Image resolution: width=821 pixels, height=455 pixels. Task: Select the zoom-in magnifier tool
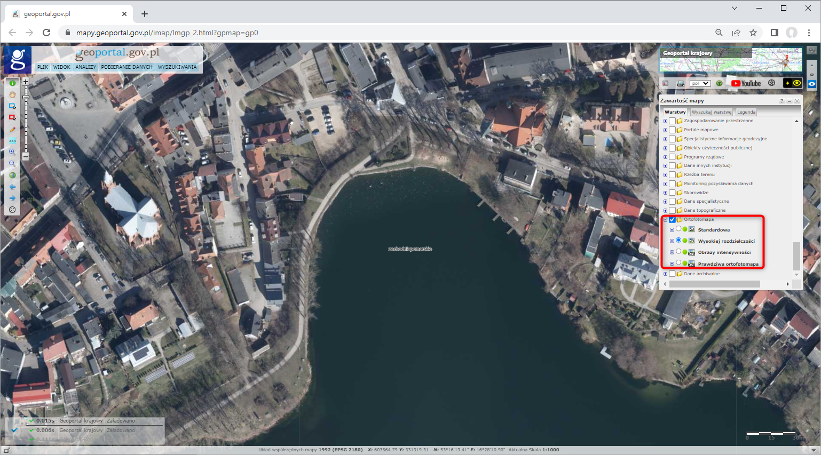tap(12, 152)
